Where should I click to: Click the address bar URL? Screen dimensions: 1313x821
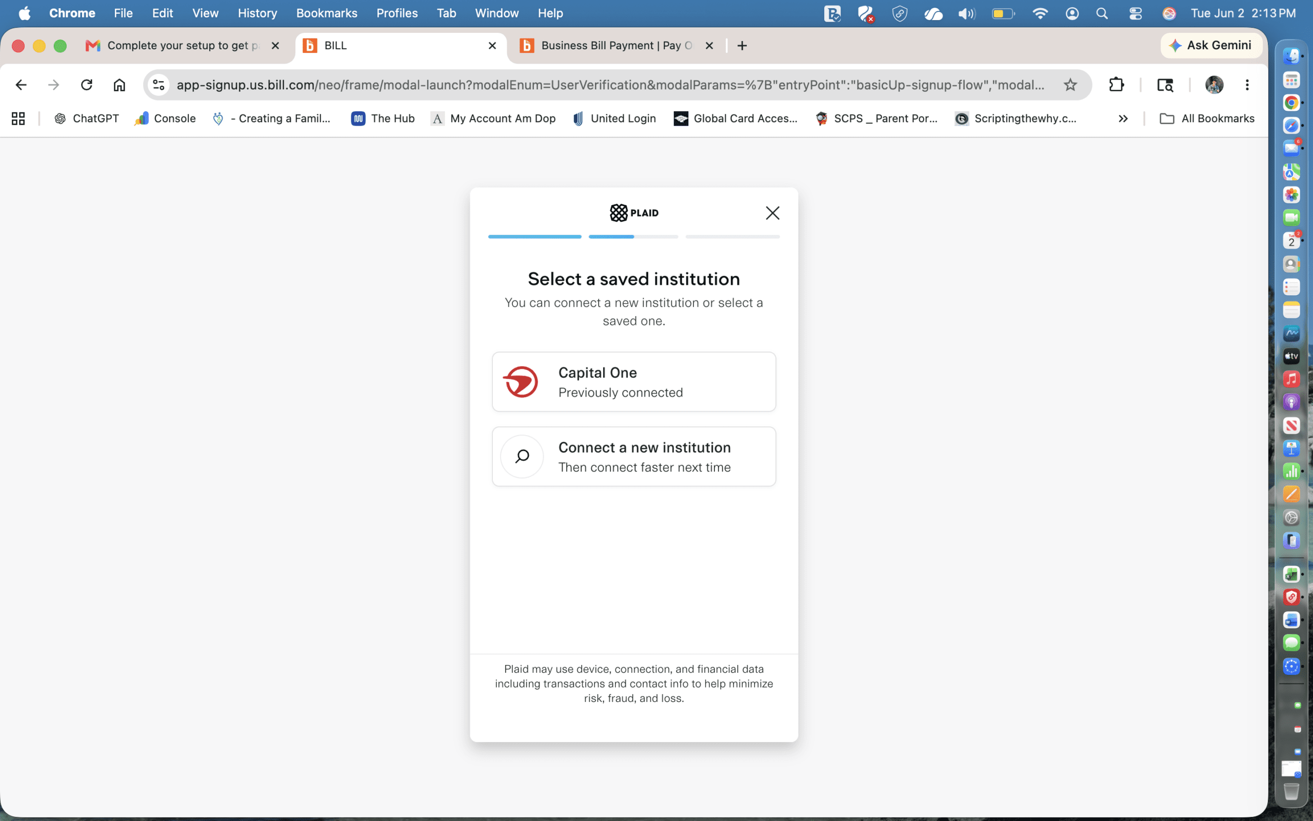[x=610, y=85]
